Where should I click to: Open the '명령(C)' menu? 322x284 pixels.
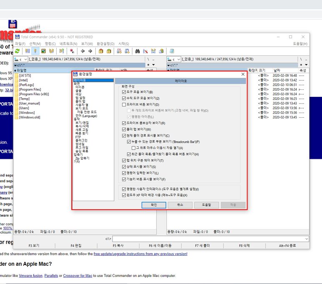(x=50, y=44)
